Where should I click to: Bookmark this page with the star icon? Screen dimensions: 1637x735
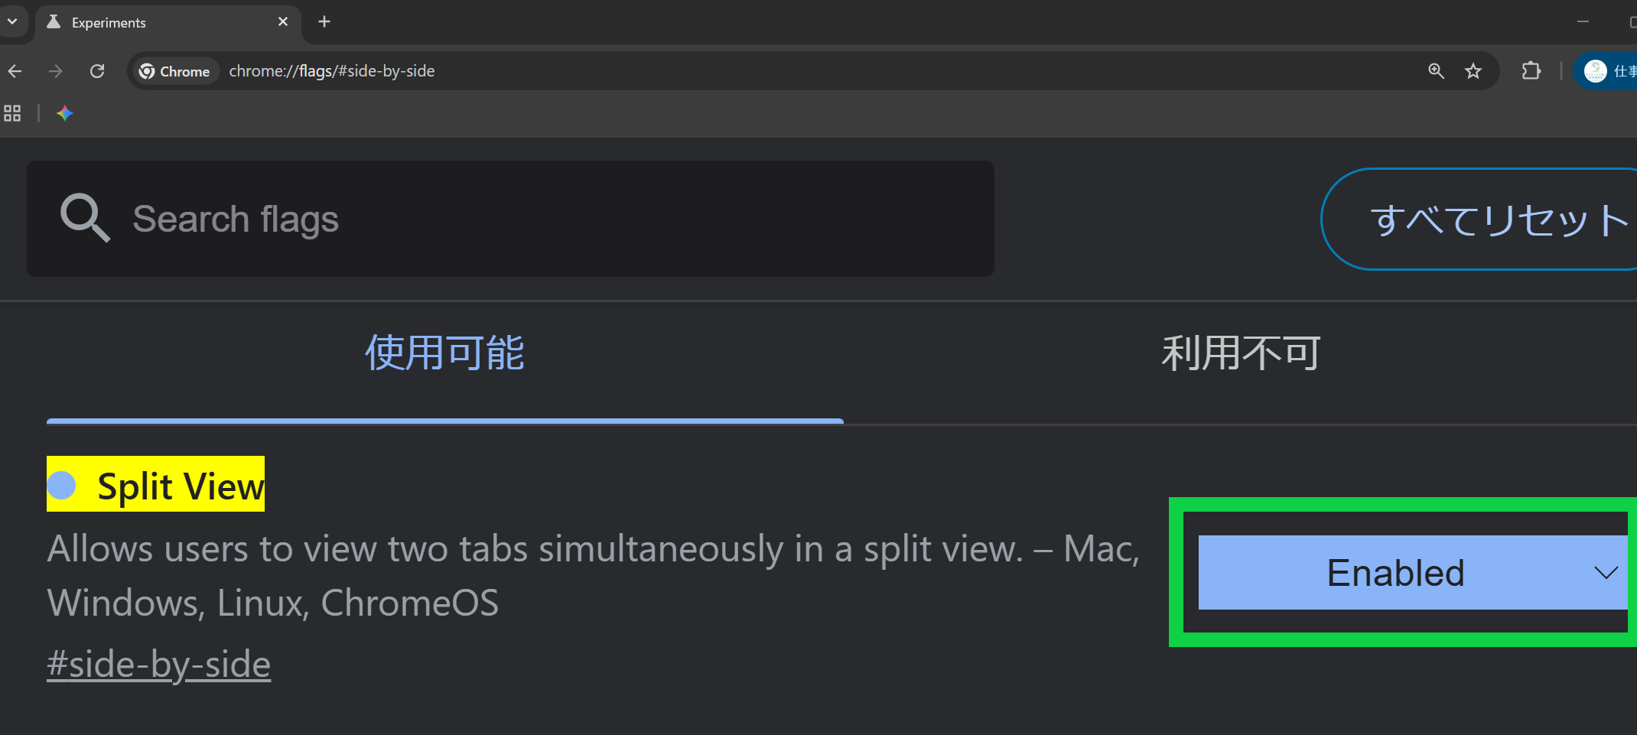tap(1473, 71)
